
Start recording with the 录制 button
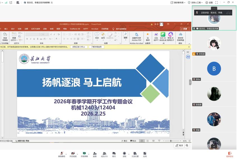pos(124,154)
